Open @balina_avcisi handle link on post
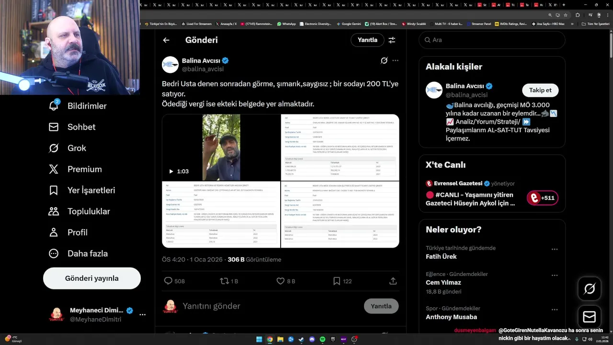The image size is (613, 345). (x=203, y=69)
